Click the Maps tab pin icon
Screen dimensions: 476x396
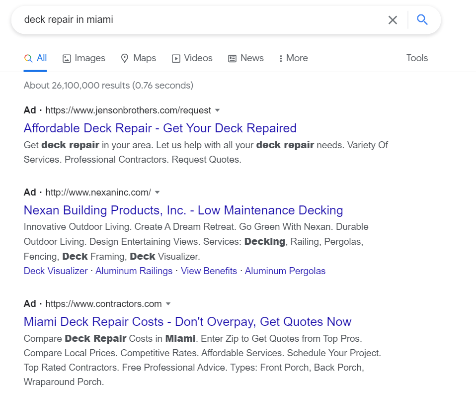124,58
